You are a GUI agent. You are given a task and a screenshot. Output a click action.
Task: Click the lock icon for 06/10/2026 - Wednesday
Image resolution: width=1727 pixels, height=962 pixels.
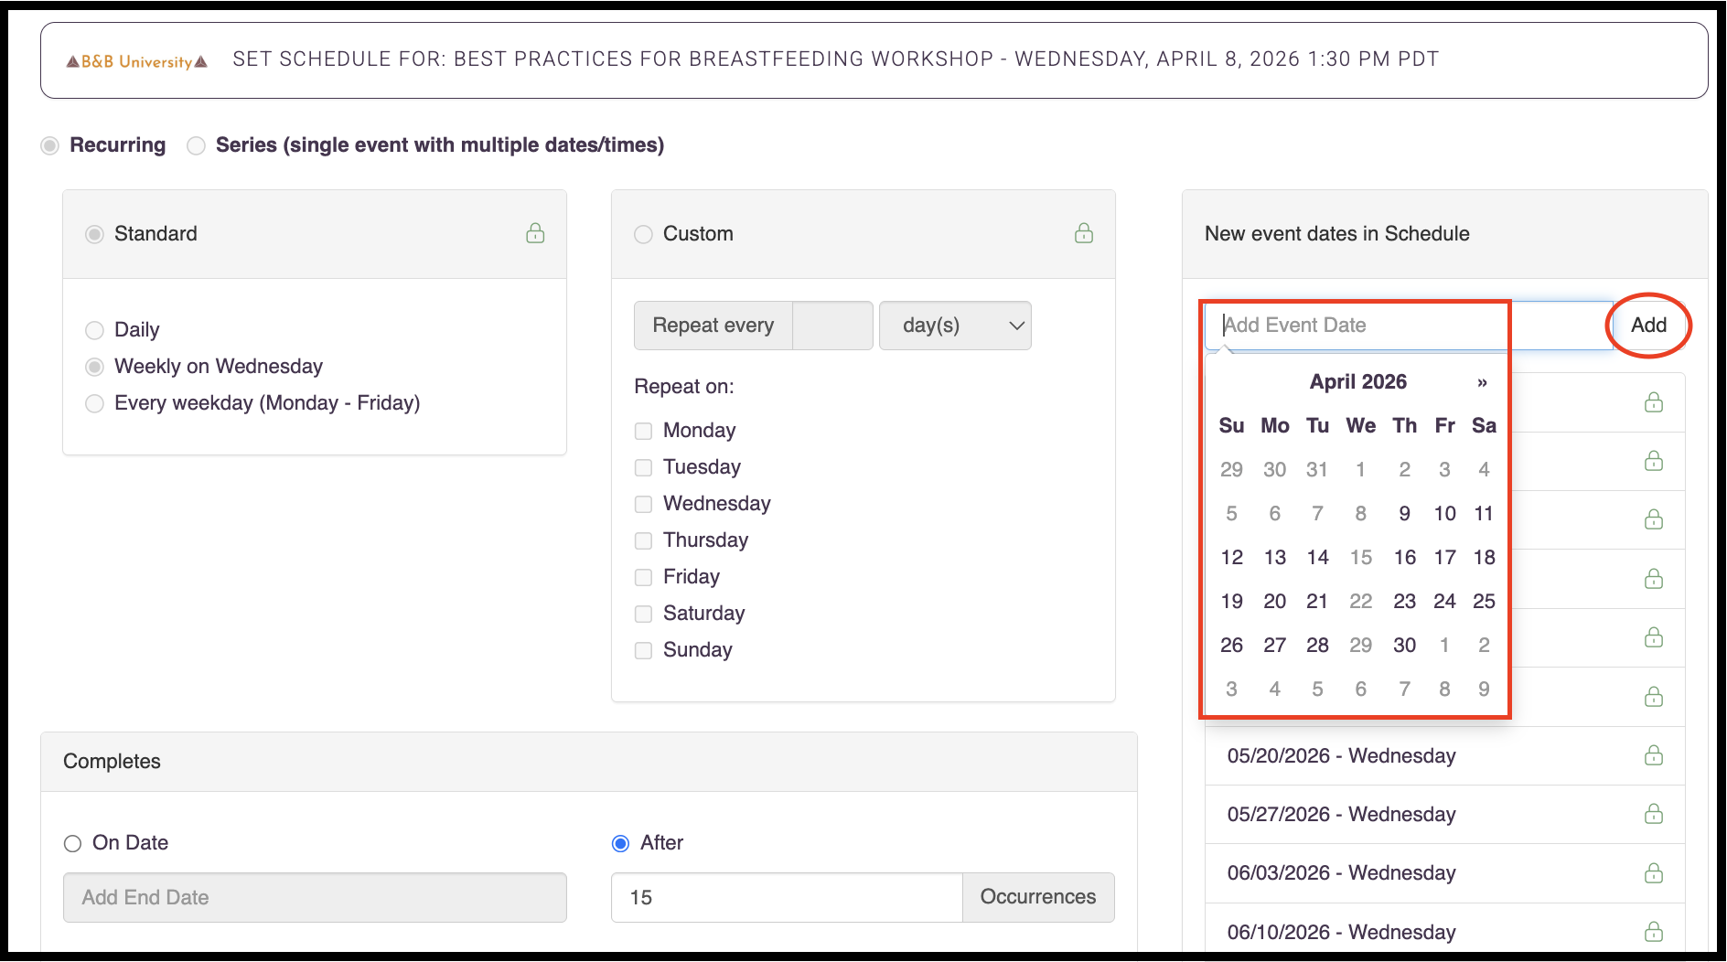tap(1654, 932)
